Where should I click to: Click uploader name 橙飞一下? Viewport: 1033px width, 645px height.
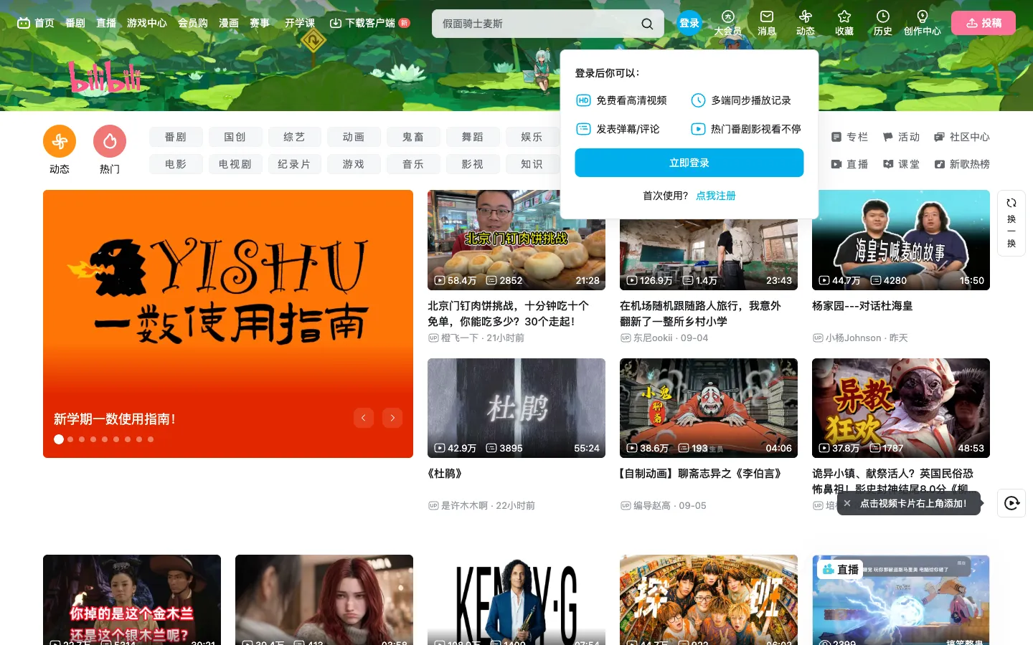pyautogui.click(x=460, y=338)
